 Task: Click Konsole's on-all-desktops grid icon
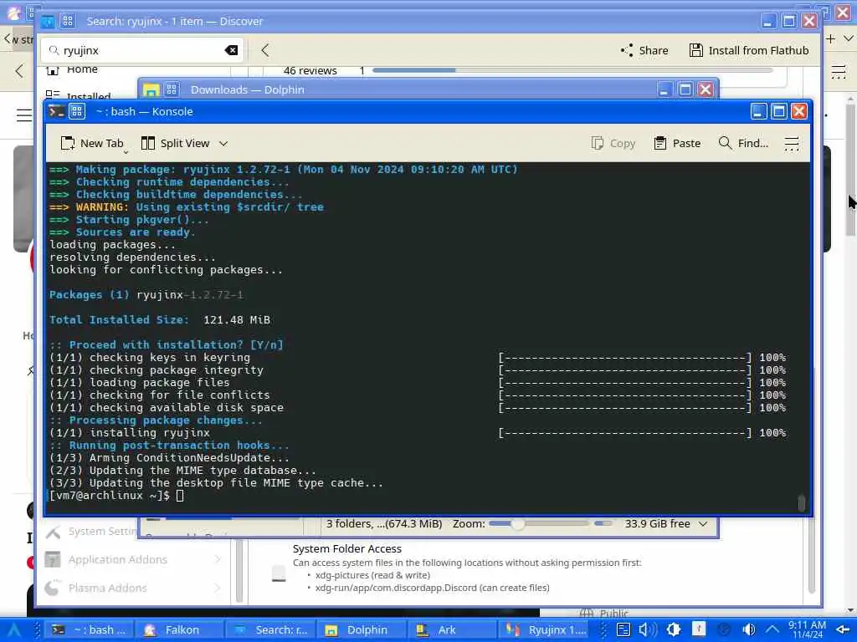coord(76,111)
